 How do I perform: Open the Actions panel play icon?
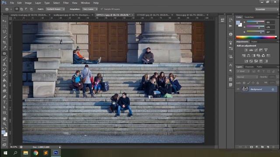pos(231,26)
